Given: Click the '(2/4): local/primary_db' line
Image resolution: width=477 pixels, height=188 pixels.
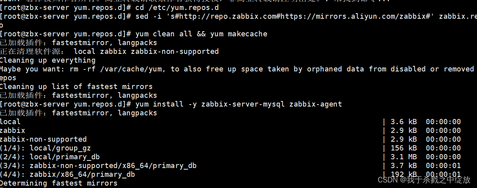Looking at the screenshot, I should click(230, 157).
